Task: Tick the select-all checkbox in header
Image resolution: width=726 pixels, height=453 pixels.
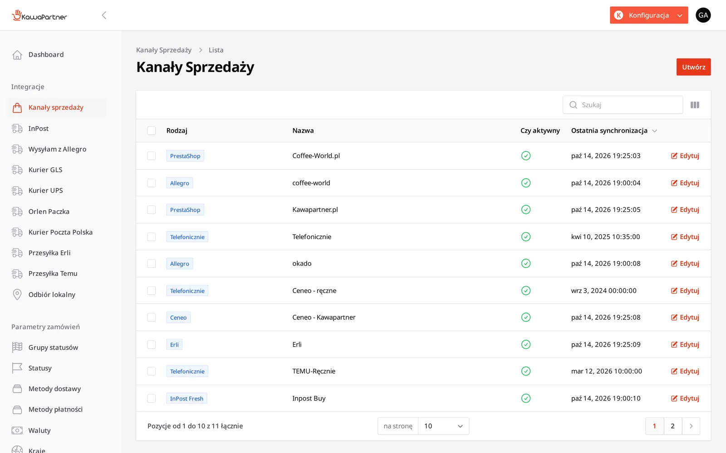Action: 152,130
